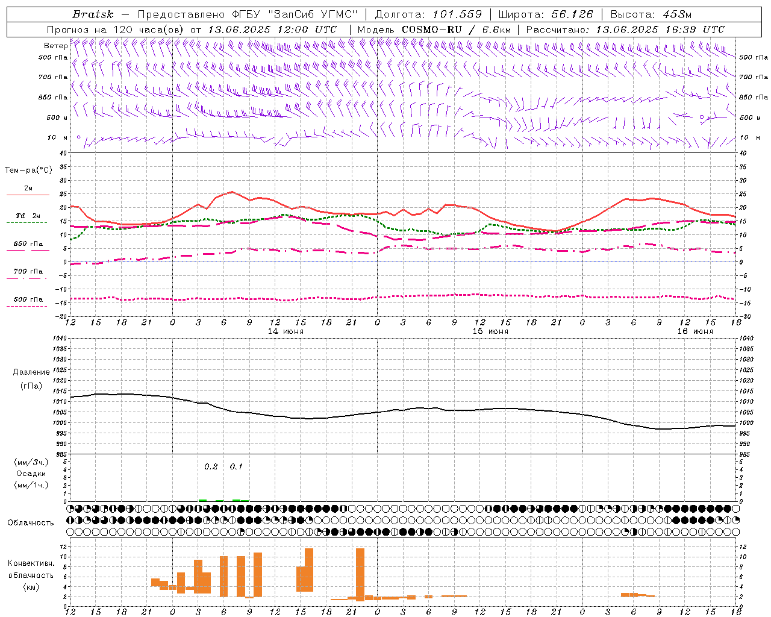The image size is (771, 617).
Task: Click the "Давление" pressure panel label
Action: 31,372
